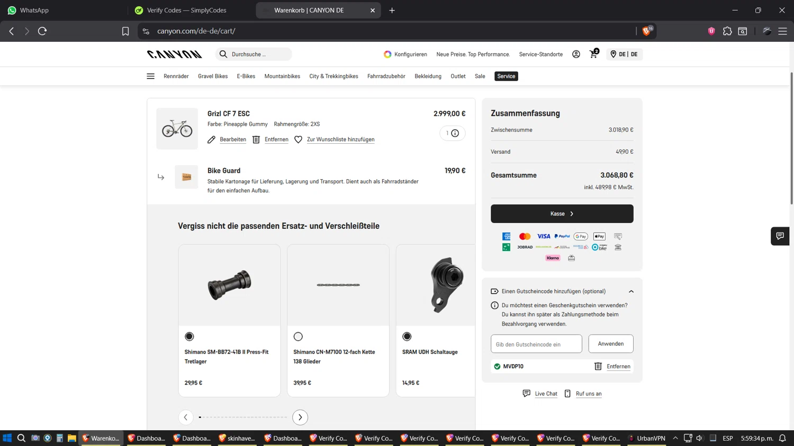This screenshot has width=794, height=446.
Task: Click Zur Wunschliste hinzufügen link
Action: point(341,140)
